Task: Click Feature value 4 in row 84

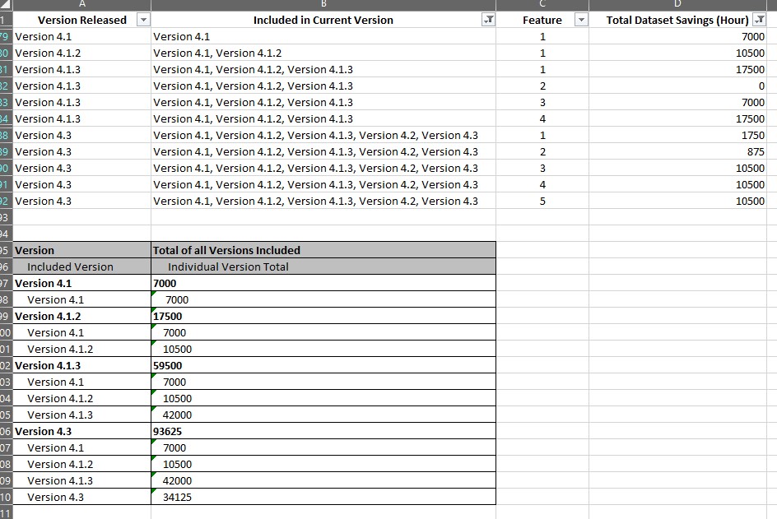Action: [x=542, y=119]
